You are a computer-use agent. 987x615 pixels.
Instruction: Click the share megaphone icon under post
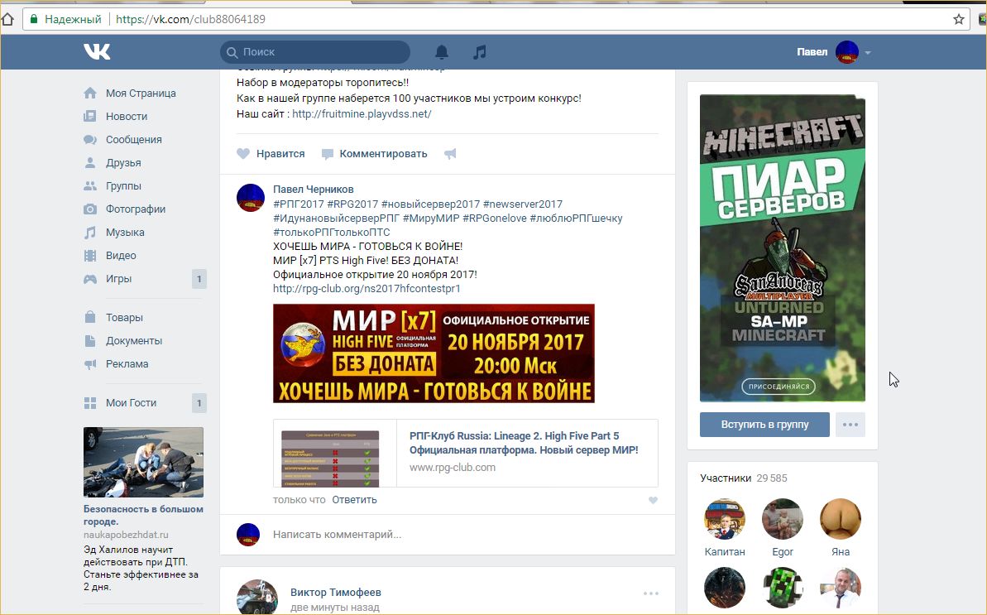[450, 154]
